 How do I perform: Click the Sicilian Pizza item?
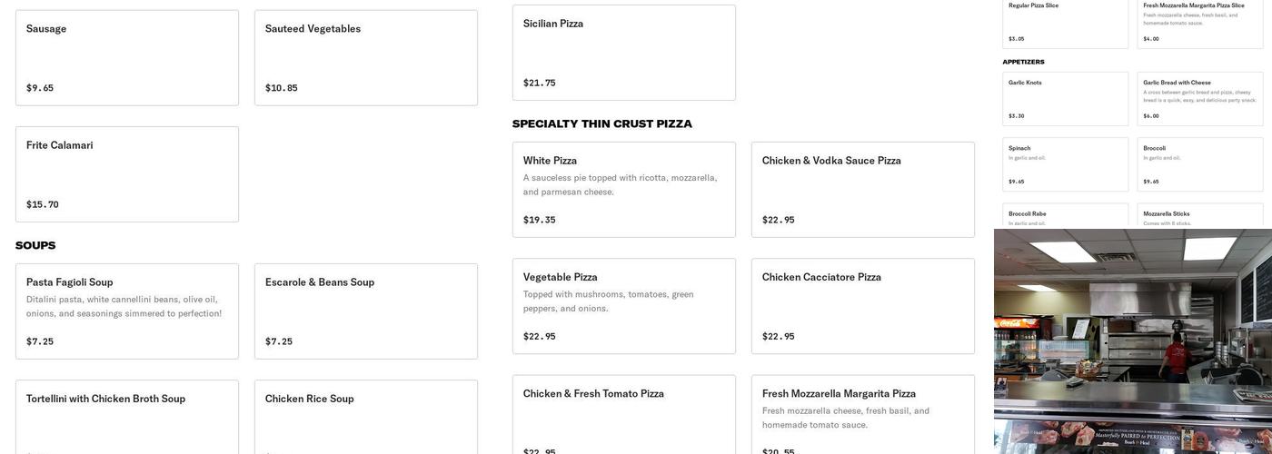pyautogui.click(x=623, y=52)
